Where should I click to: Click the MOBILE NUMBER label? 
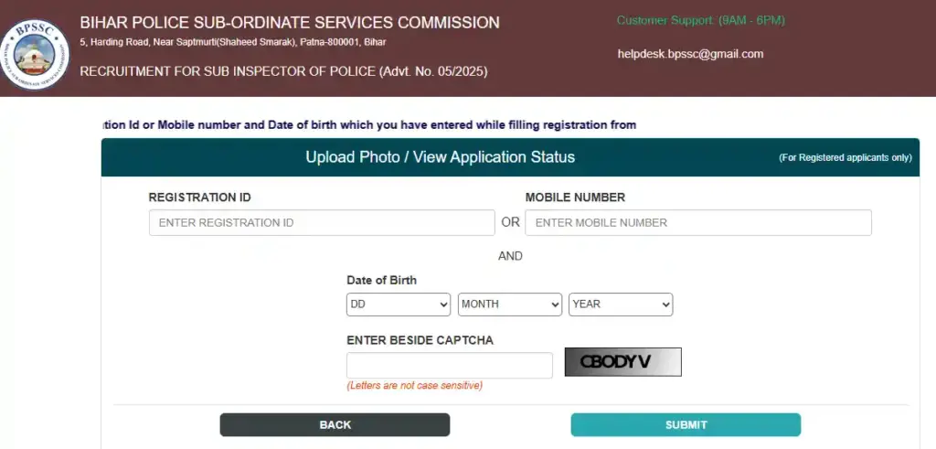575,198
